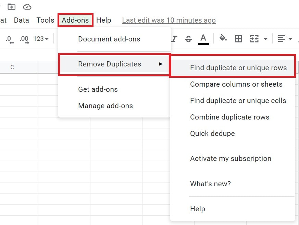Open the 123 number format dropdown
Screen dimensions: 299x225
[41, 39]
